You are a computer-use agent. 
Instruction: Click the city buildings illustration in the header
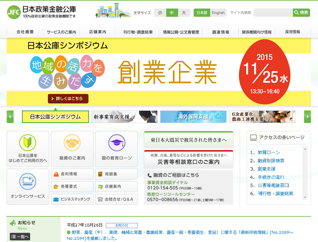click(x=113, y=11)
